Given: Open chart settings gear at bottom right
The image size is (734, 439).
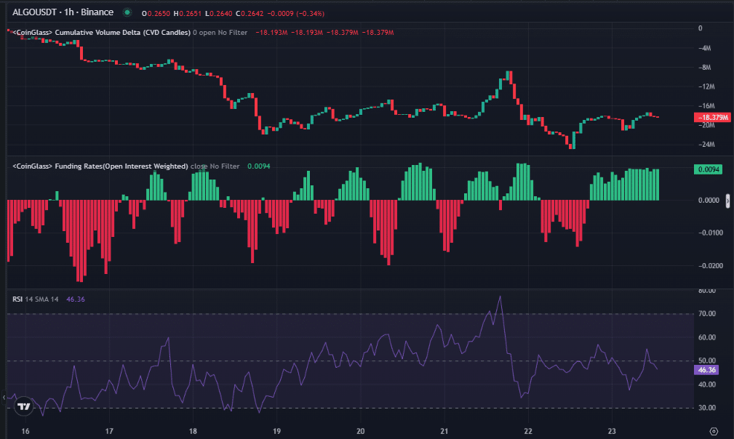Looking at the screenshot, I should coord(714,430).
